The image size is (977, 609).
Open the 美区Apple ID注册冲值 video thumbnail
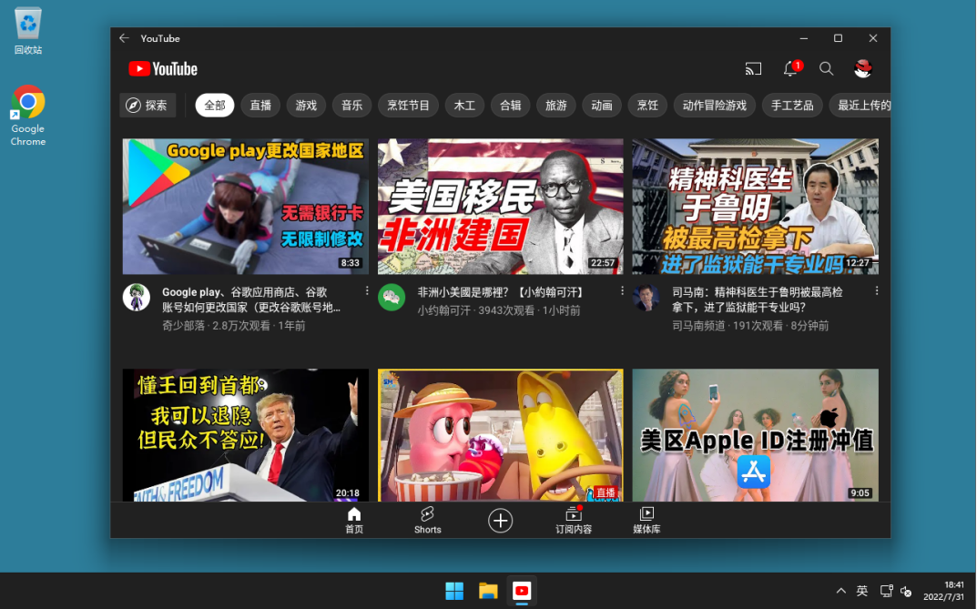tap(755, 434)
